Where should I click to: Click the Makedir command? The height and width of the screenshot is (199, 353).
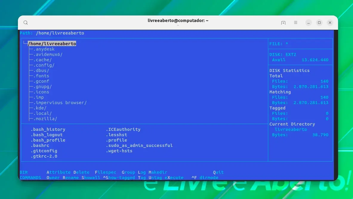pyautogui.click(x=158, y=172)
